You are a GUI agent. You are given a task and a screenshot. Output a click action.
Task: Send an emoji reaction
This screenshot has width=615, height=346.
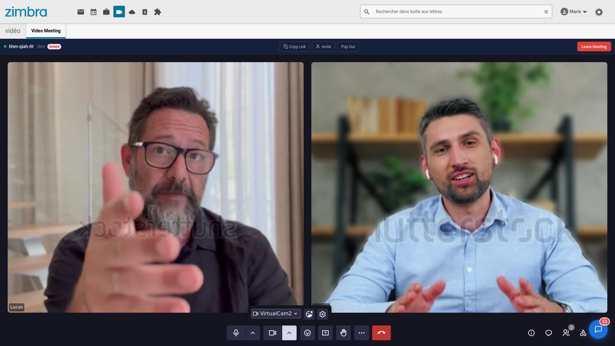point(307,333)
